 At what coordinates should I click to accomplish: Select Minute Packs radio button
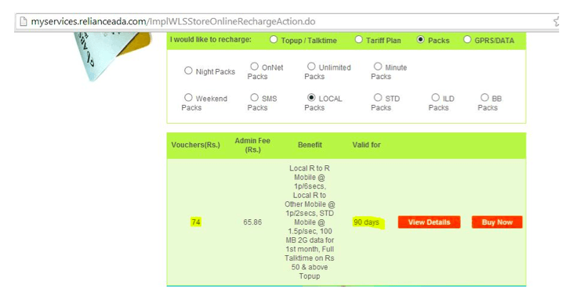(x=378, y=67)
